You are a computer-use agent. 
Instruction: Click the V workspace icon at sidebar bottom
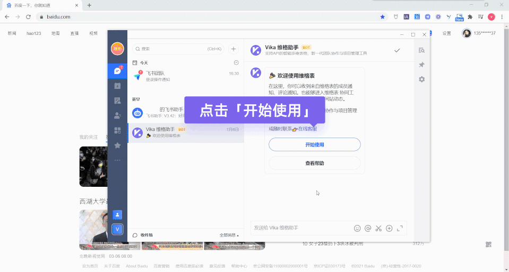click(117, 229)
